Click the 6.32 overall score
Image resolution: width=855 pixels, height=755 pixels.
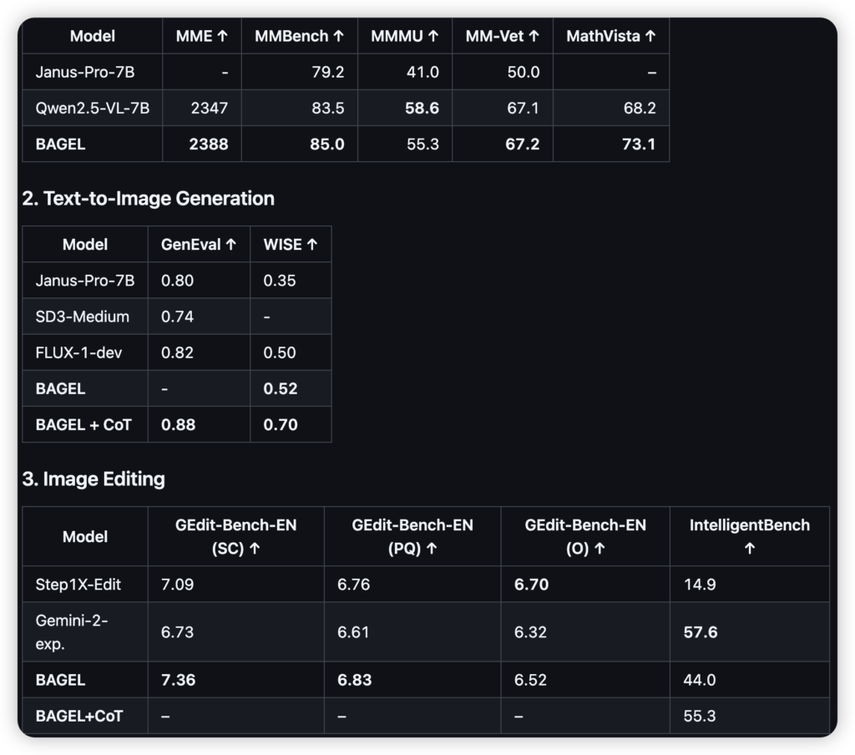[530, 631]
